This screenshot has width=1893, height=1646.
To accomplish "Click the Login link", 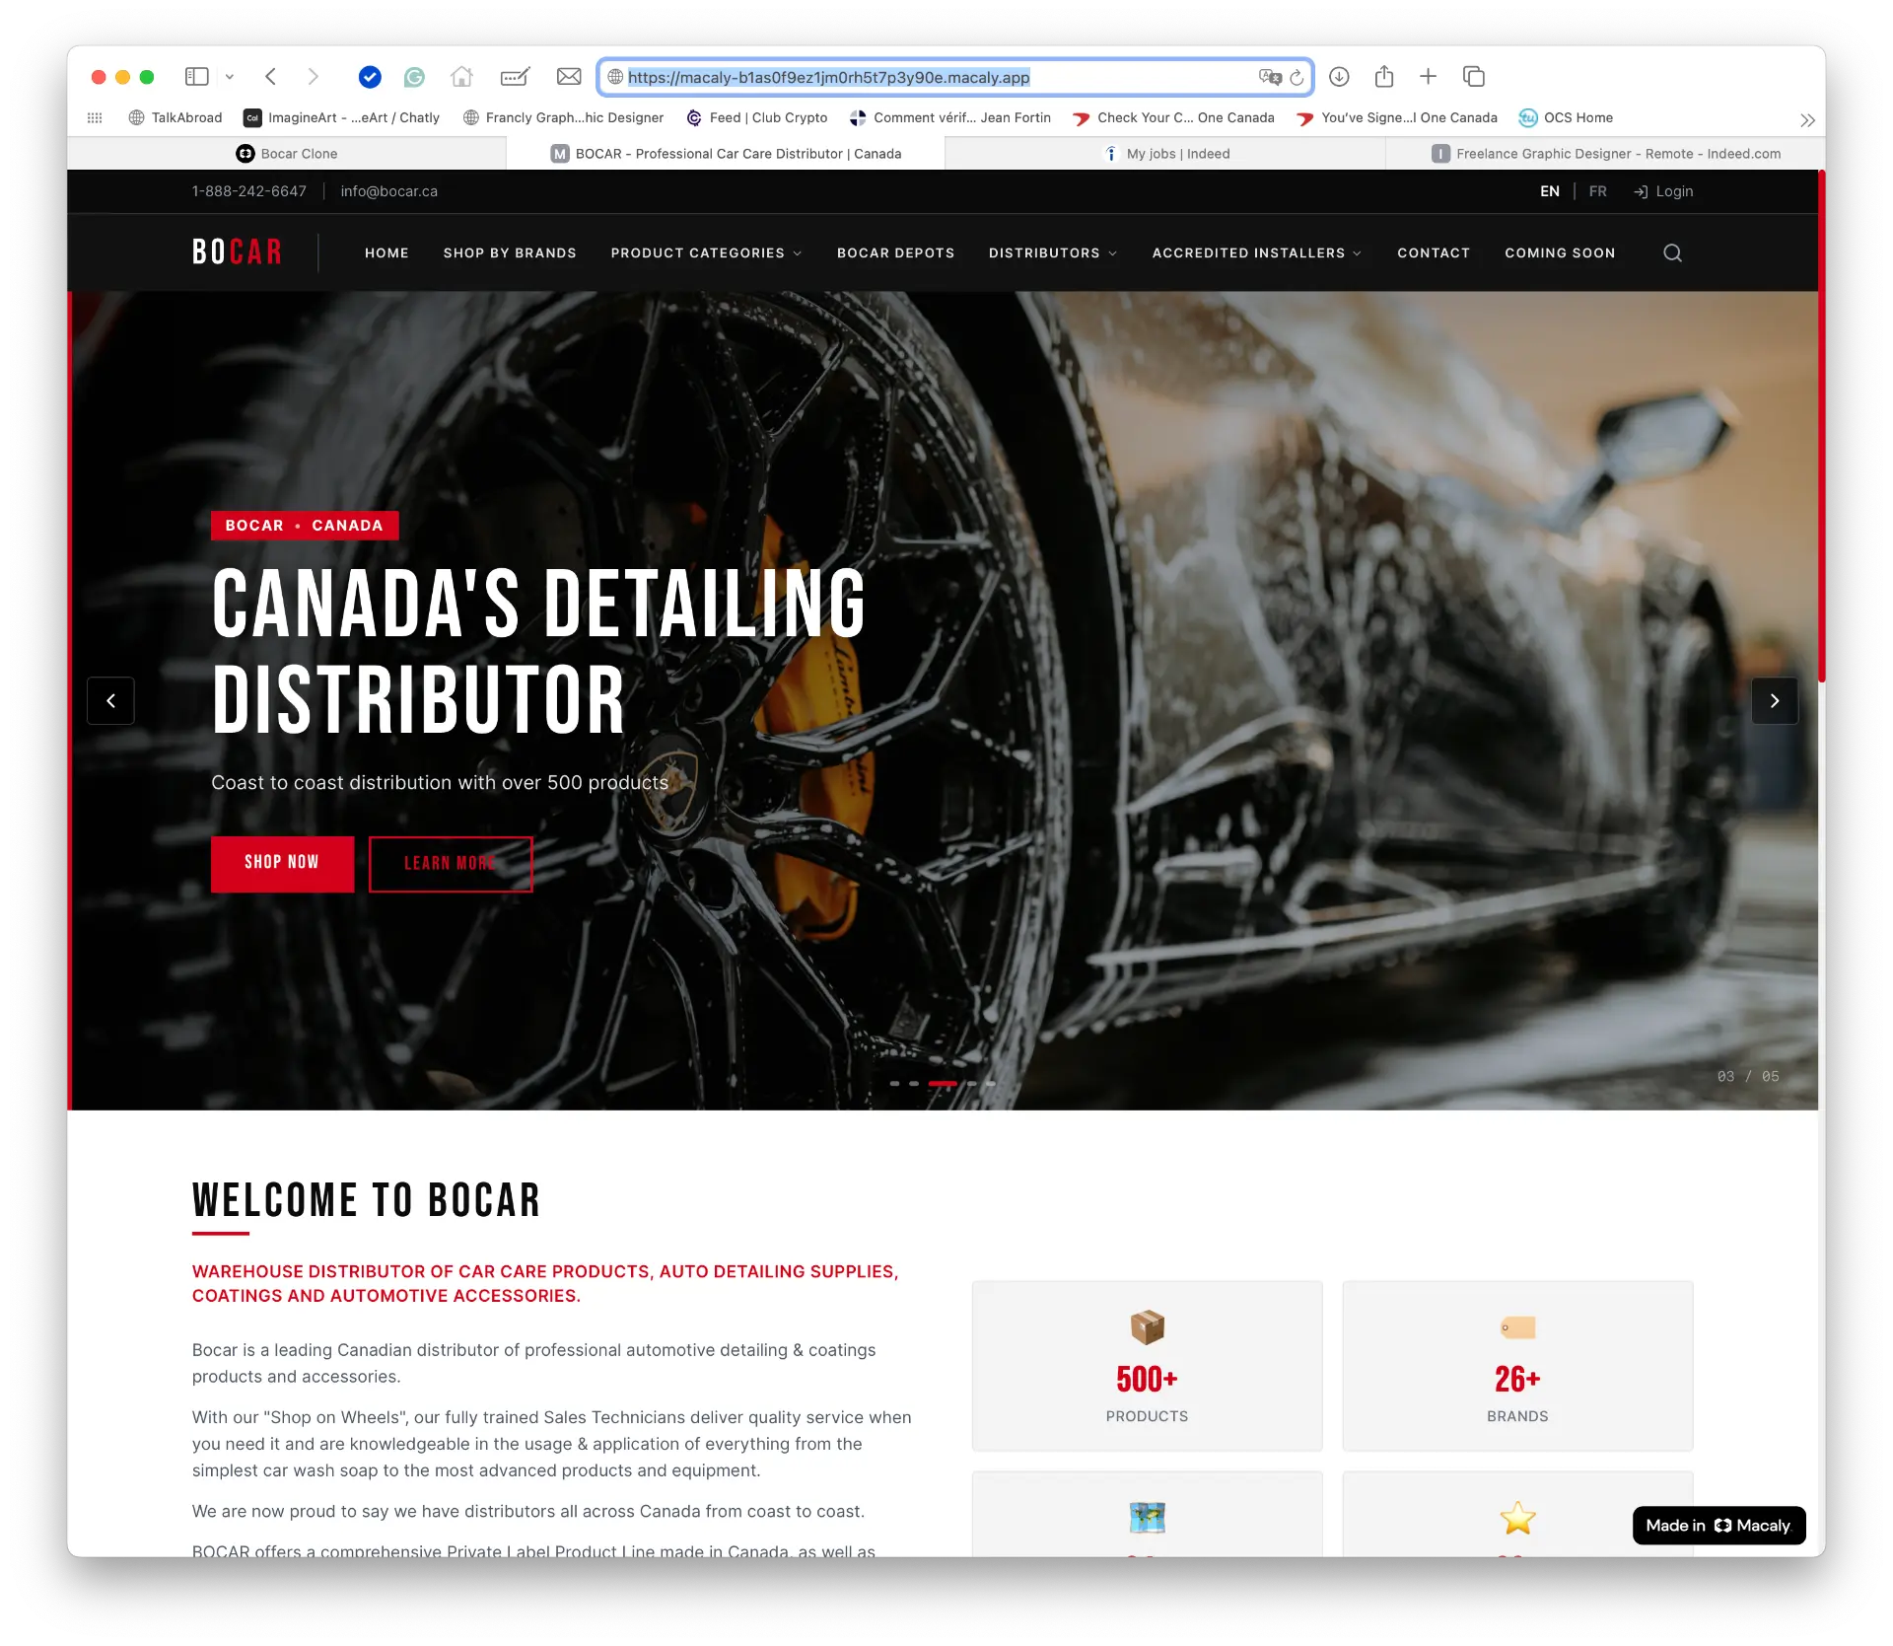I will coord(1663,191).
